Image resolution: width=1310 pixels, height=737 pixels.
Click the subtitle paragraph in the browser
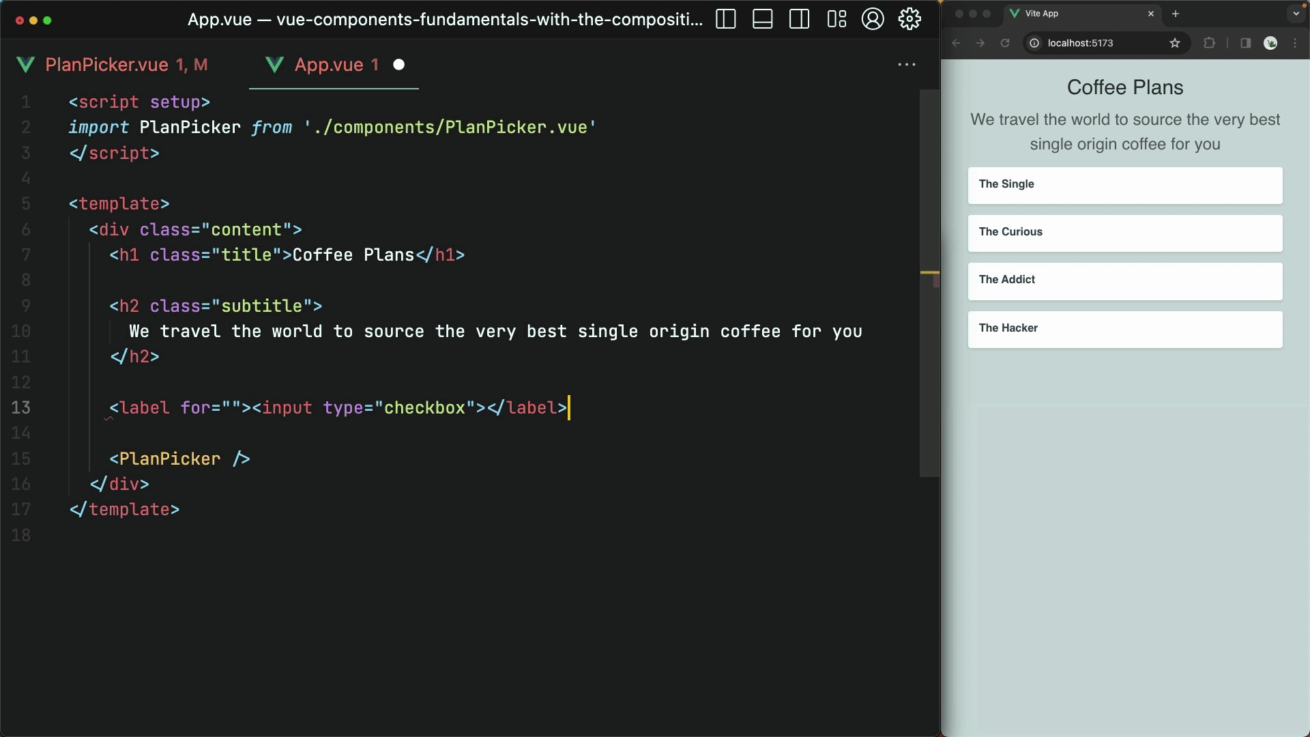click(x=1125, y=132)
